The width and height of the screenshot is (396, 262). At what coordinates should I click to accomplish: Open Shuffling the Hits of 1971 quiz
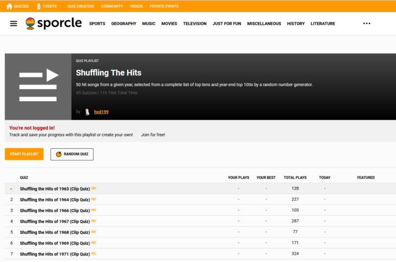(x=55, y=254)
